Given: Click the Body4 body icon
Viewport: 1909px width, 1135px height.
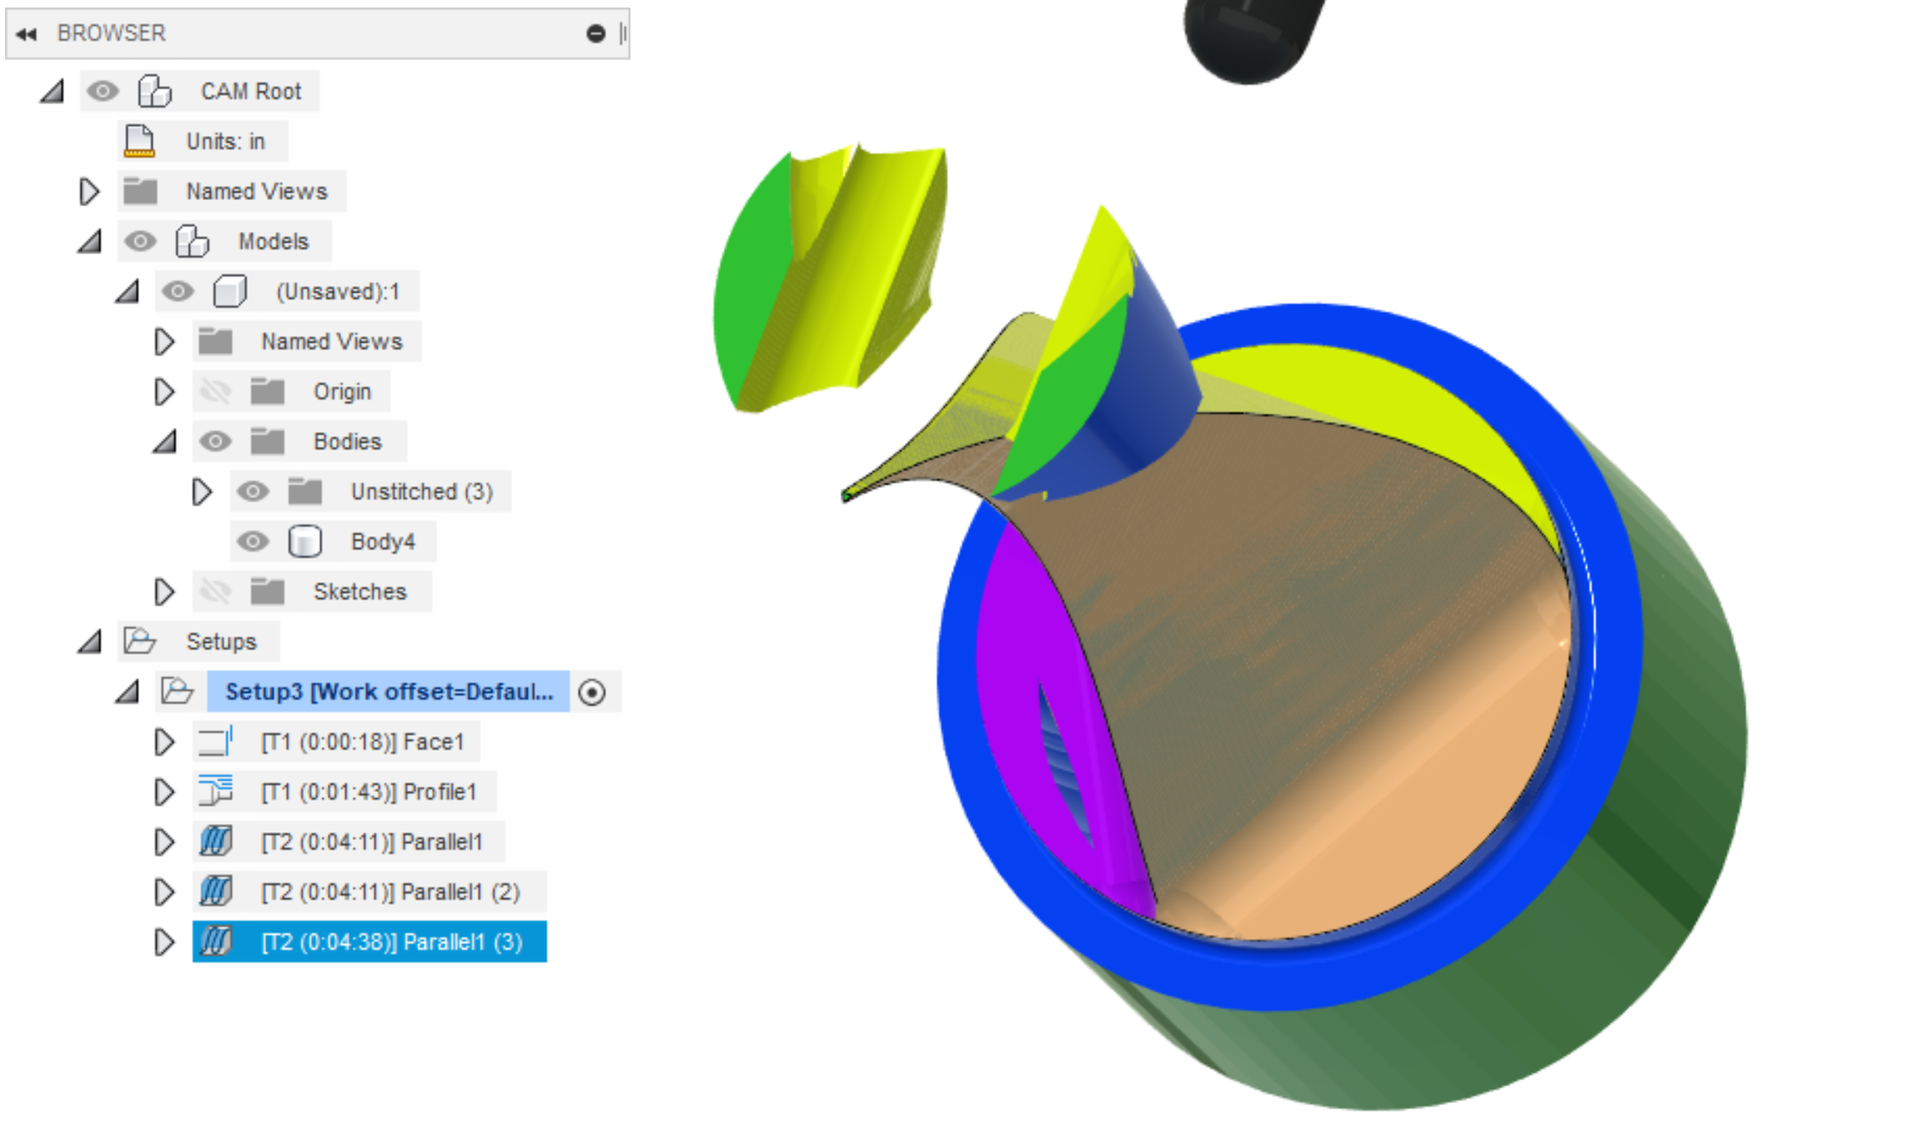Looking at the screenshot, I should tap(304, 541).
